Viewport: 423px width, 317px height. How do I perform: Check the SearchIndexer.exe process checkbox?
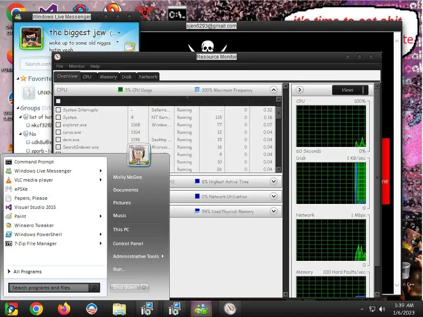(x=58, y=147)
